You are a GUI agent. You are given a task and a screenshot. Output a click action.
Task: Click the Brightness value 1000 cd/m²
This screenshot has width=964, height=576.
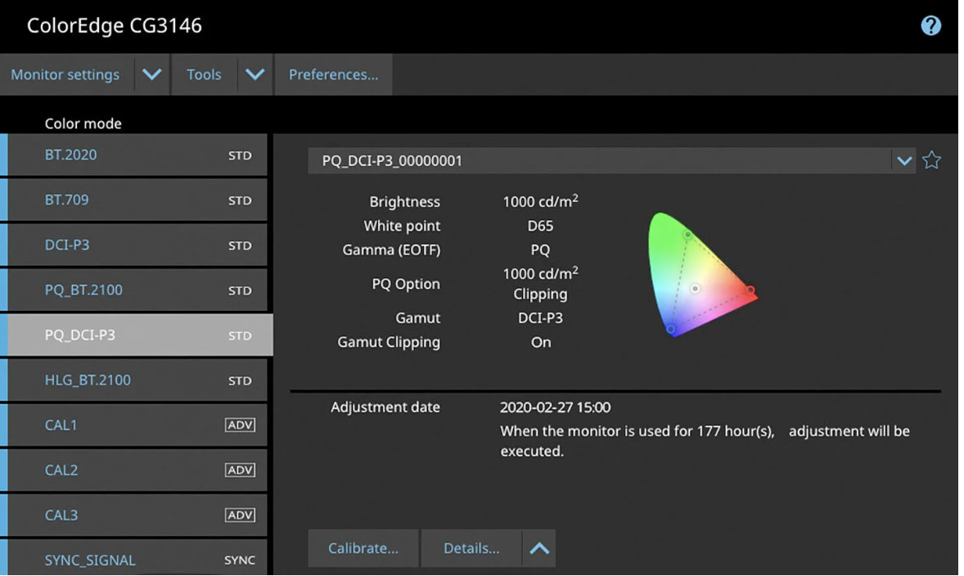pos(540,201)
